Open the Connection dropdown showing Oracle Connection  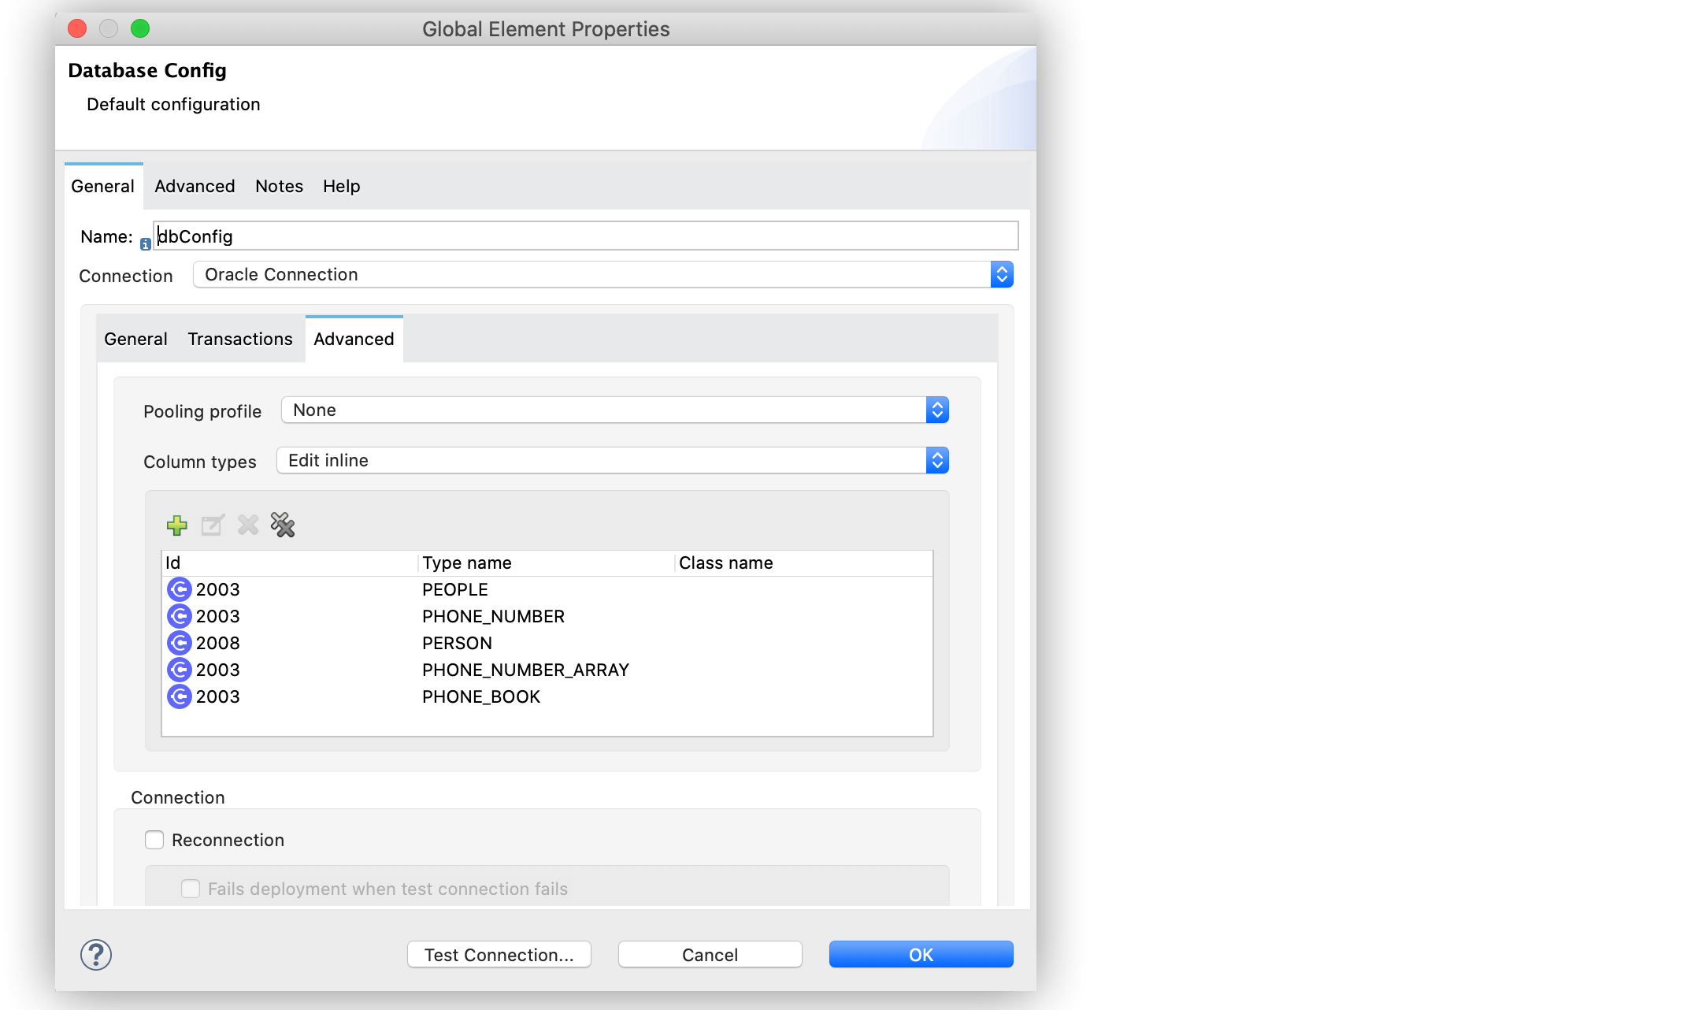[1002, 274]
